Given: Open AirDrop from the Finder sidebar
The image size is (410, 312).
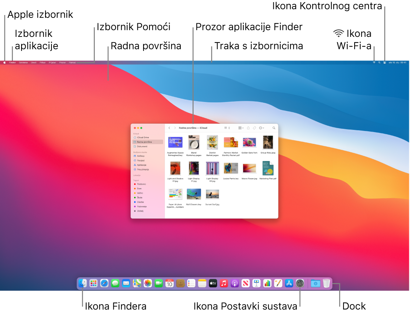Looking at the screenshot, I should point(141,156).
